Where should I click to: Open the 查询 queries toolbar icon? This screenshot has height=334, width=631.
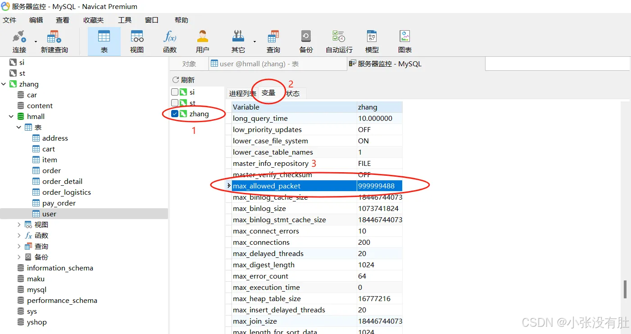[x=273, y=41]
